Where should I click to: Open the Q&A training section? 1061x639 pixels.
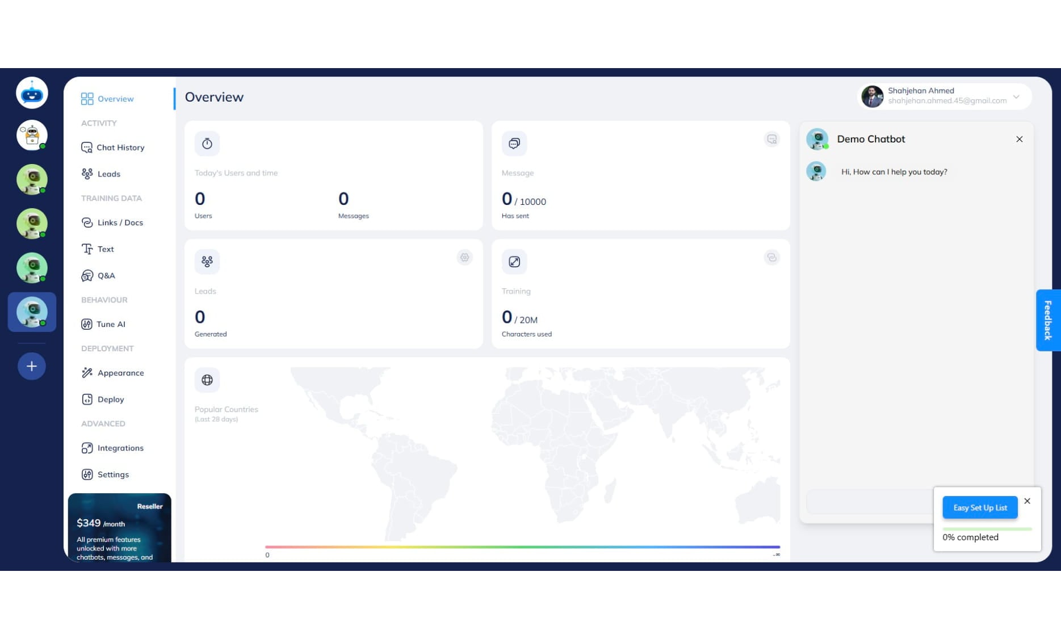coord(107,275)
